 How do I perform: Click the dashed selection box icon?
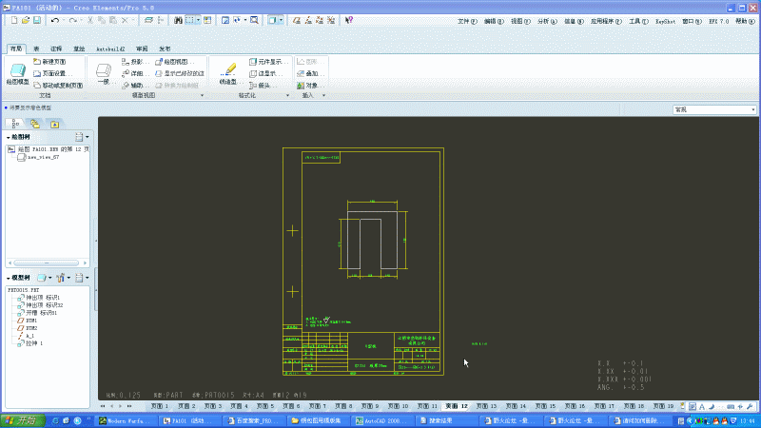click(x=189, y=20)
